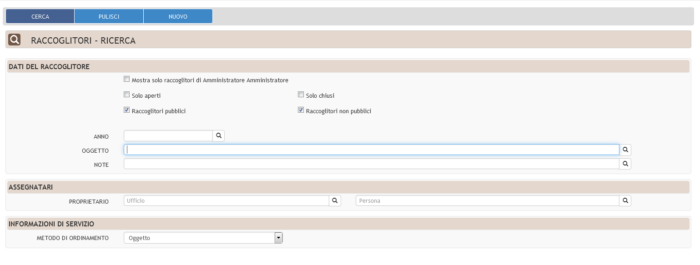Viewport: 700px width, 265px height.
Task: Click the PULISCI button to clear form
Action: (x=109, y=16)
